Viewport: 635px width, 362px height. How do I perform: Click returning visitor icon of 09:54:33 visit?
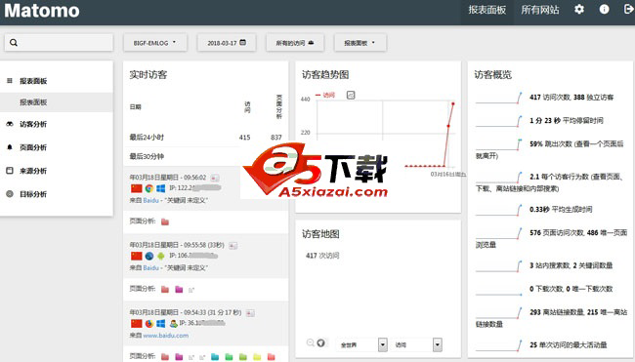[174, 323]
